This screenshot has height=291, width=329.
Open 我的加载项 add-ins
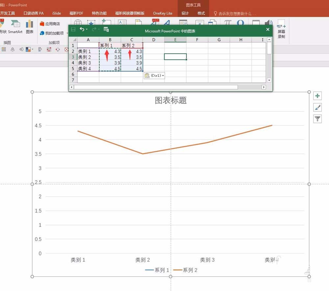pyautogui.click(x=52, y=33)
